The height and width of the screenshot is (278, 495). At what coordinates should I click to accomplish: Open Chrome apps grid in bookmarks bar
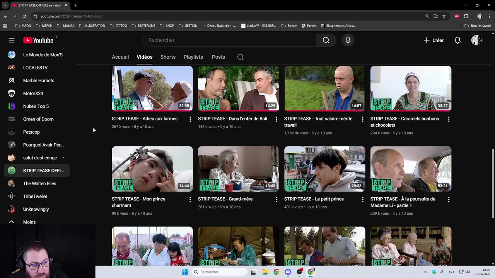pos(5,26)
